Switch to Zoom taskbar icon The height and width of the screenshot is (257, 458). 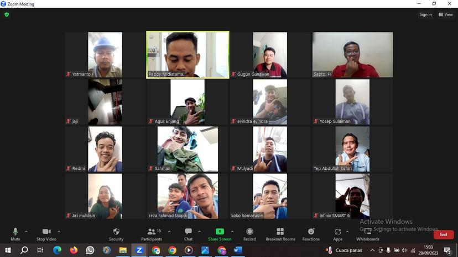[139, 250]
